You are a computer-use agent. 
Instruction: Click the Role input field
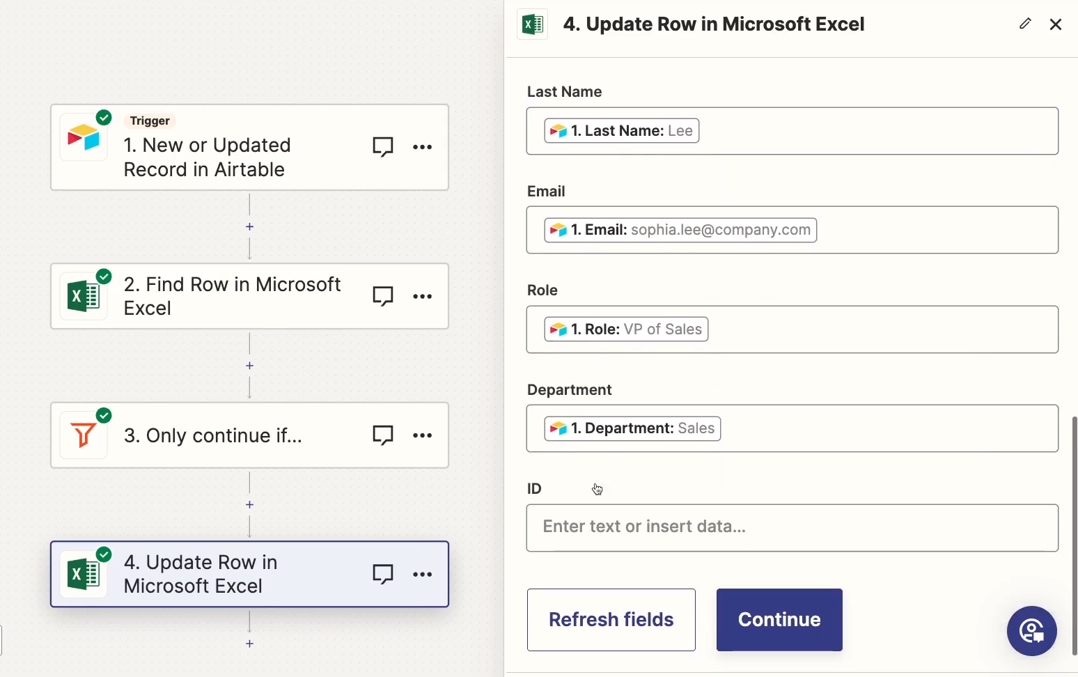792,329
